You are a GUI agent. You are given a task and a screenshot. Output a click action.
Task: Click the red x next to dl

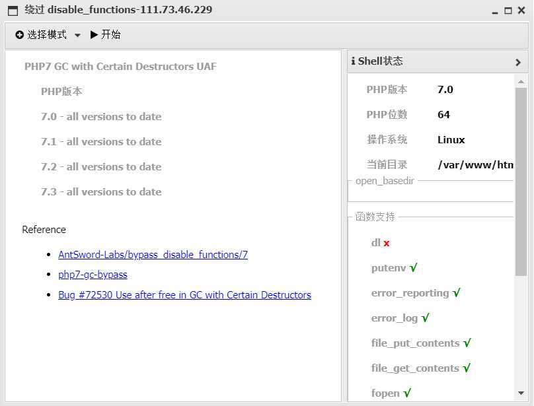coord(386,244)
